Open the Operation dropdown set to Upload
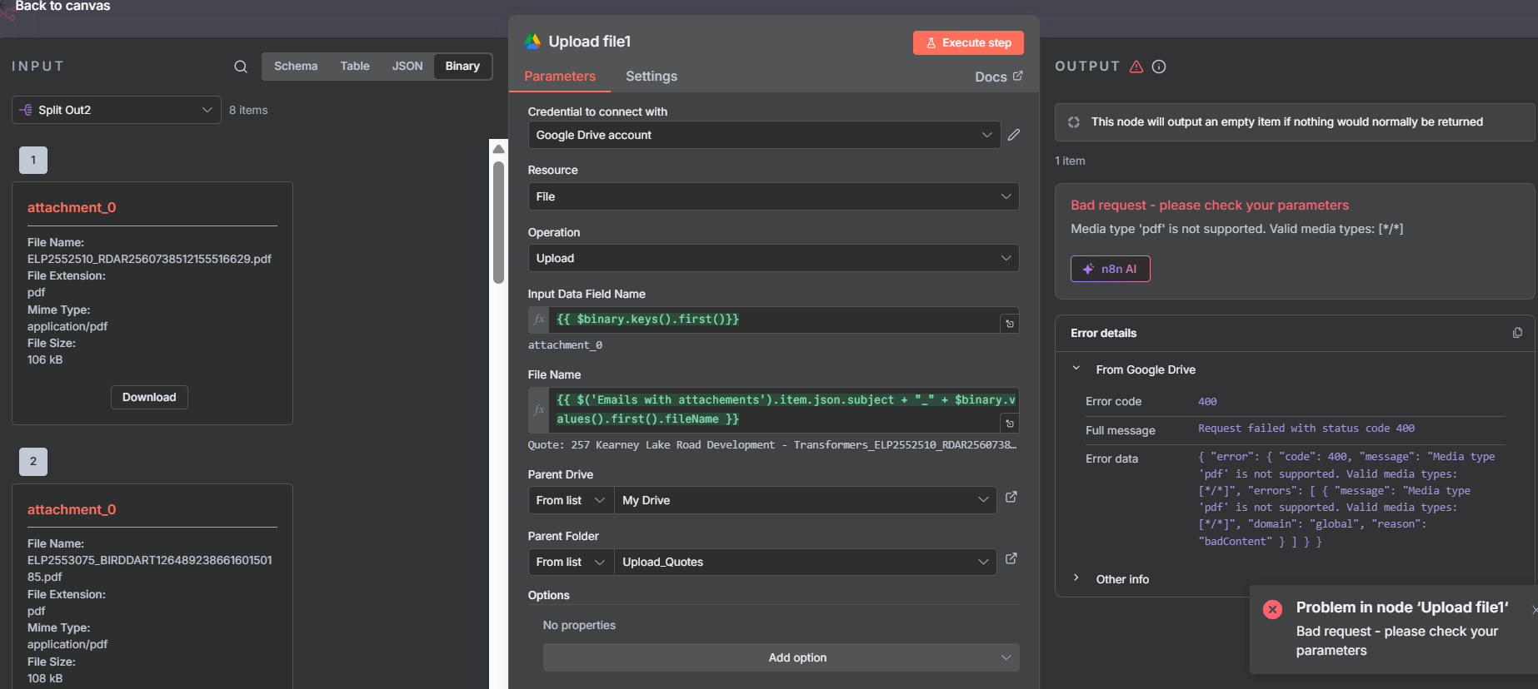Image resolution: width=1538 pixels, height=689 pixels. (x=772, y=258)
